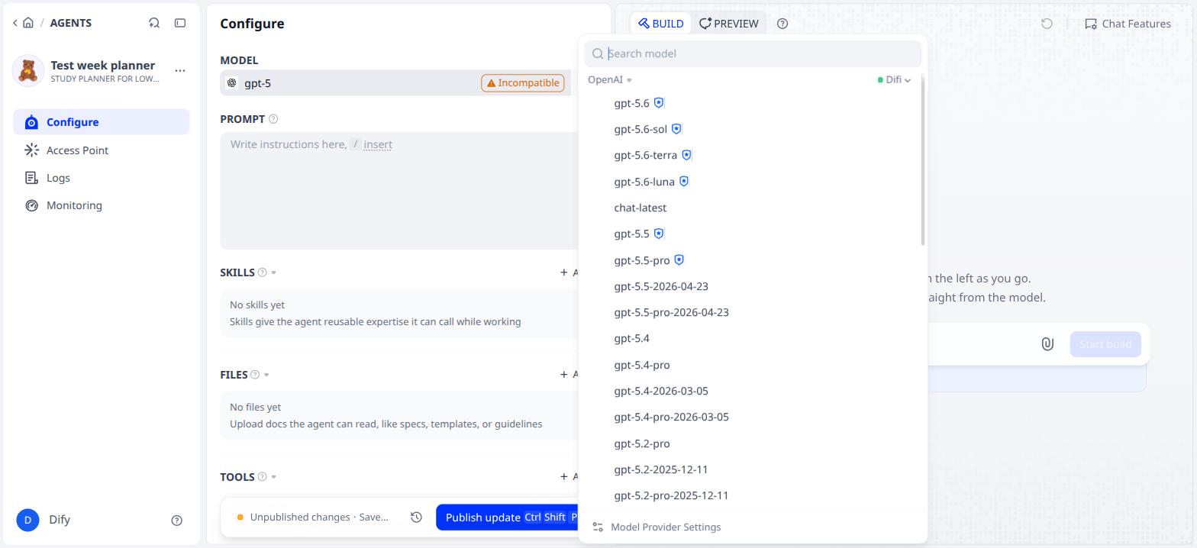The image size is (1197, 548).
Task: Open the Difi credential dropdown
Action: [894, 79]
